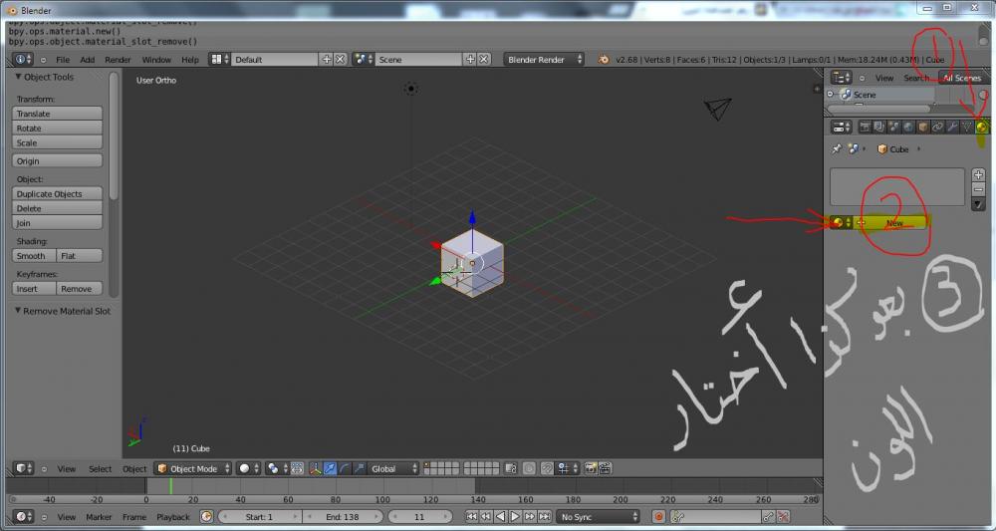Play the animation forward
This screenshot has width=996, height=531.
(515, 517)
